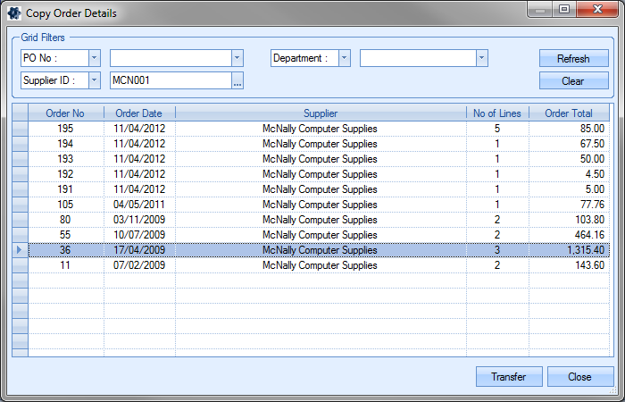The image size is (625, 402).
Task: Open the Department filter type dropdown
Action: 344,58
